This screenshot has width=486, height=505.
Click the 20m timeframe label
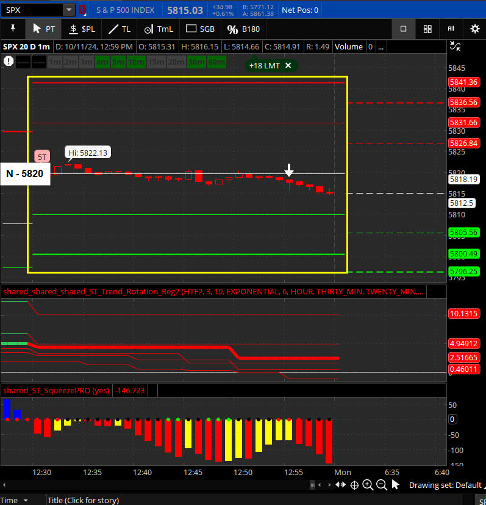176,62
